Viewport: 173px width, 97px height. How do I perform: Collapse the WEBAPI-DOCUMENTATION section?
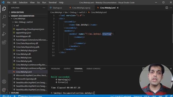coord(28,16)
